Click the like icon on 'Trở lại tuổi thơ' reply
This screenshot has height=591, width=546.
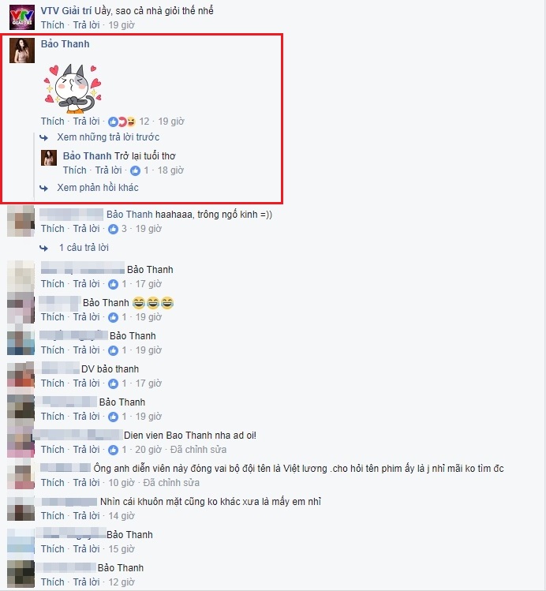point(135,170)
